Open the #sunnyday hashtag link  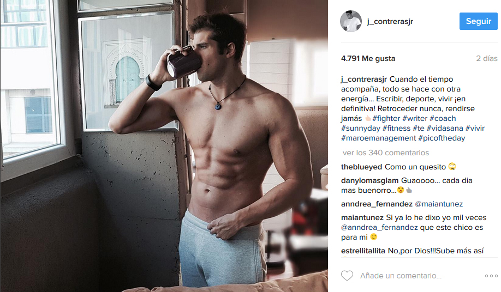(x=360, y=128)
